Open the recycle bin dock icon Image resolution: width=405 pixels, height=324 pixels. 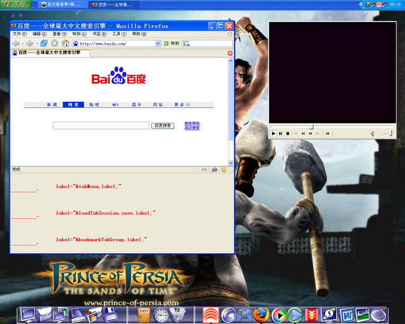177,315
